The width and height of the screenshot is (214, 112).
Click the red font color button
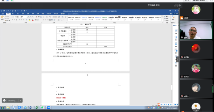click(33, 20)
